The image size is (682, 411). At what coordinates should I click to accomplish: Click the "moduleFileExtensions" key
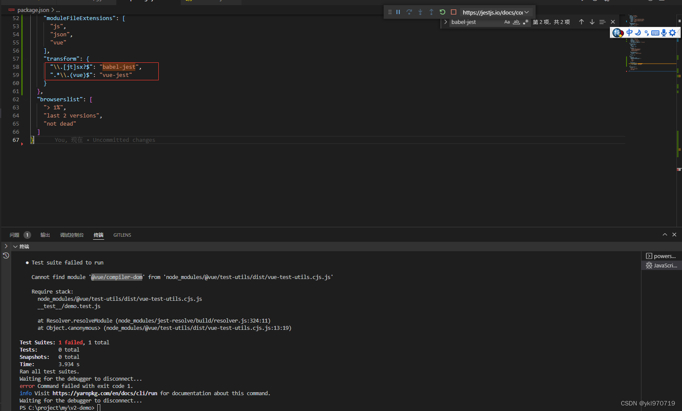click(x=79, y=18)
